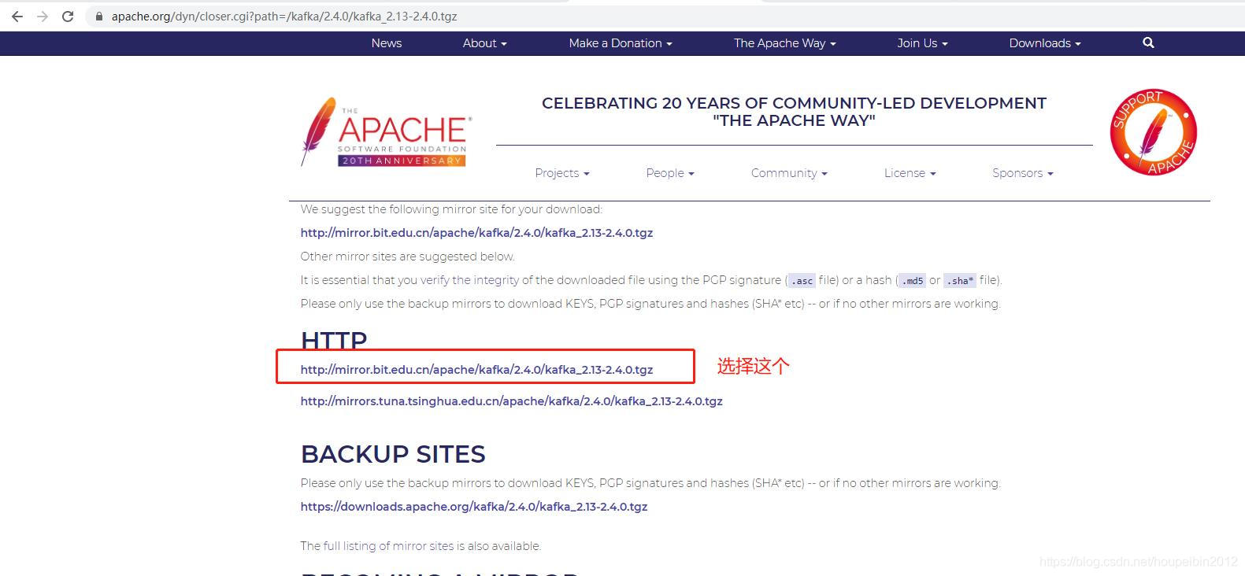Click the browser back arrow
The height and width of the screenshot is (576, 1245).
(x=17, y=17)
